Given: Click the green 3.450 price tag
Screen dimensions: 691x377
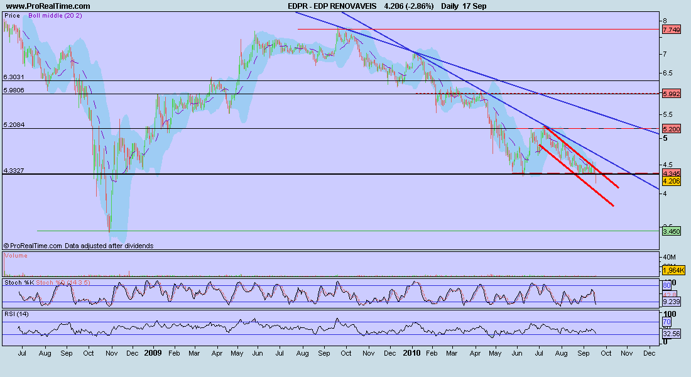Looking at the screenshot, I should coord(671,231).
